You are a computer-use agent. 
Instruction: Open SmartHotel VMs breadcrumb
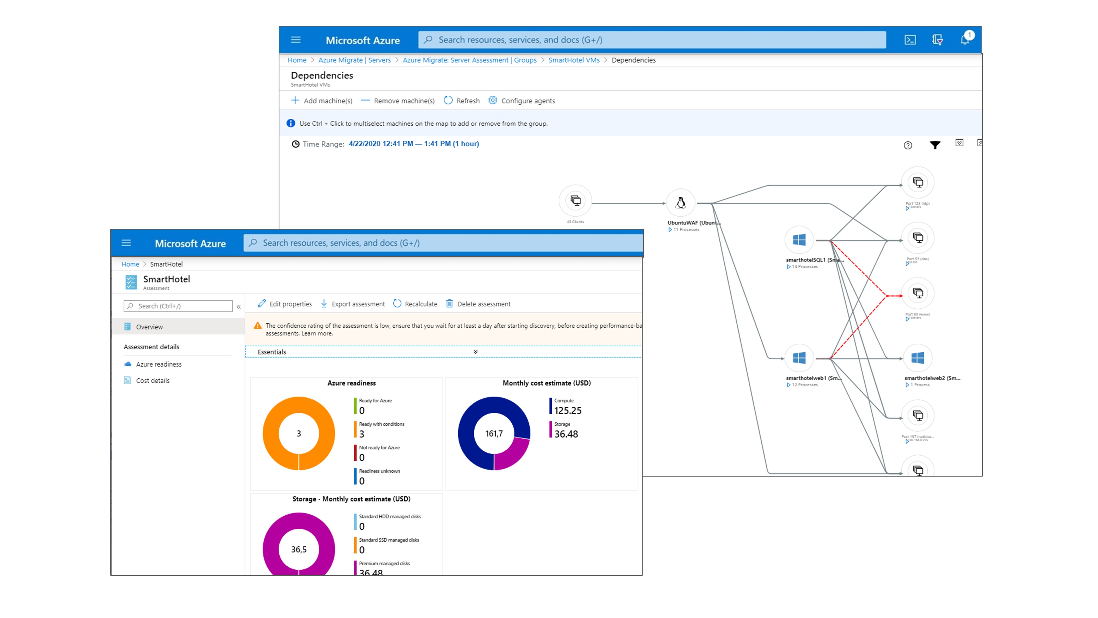574,60
